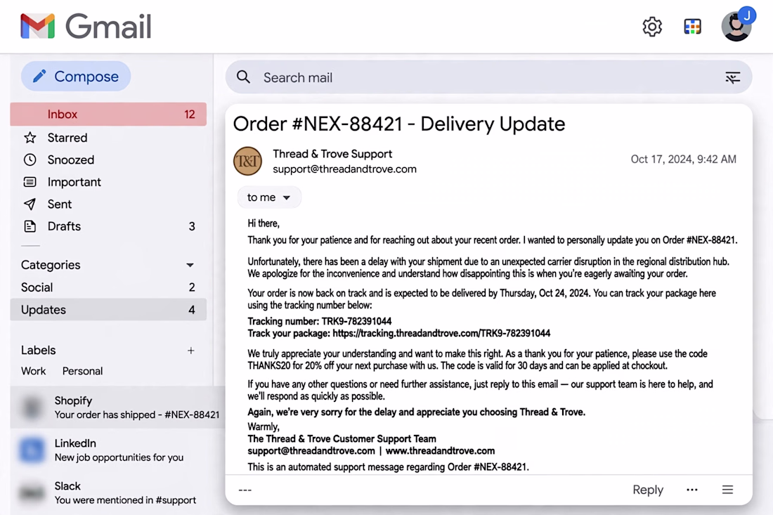Viewport: 773px width, 515px height.
Task: Add a new label with plus icon
Action: (x=190, y=351)
